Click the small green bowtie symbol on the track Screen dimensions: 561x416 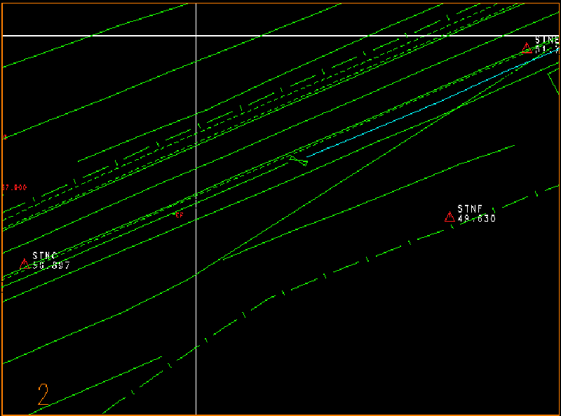point(299,161)
